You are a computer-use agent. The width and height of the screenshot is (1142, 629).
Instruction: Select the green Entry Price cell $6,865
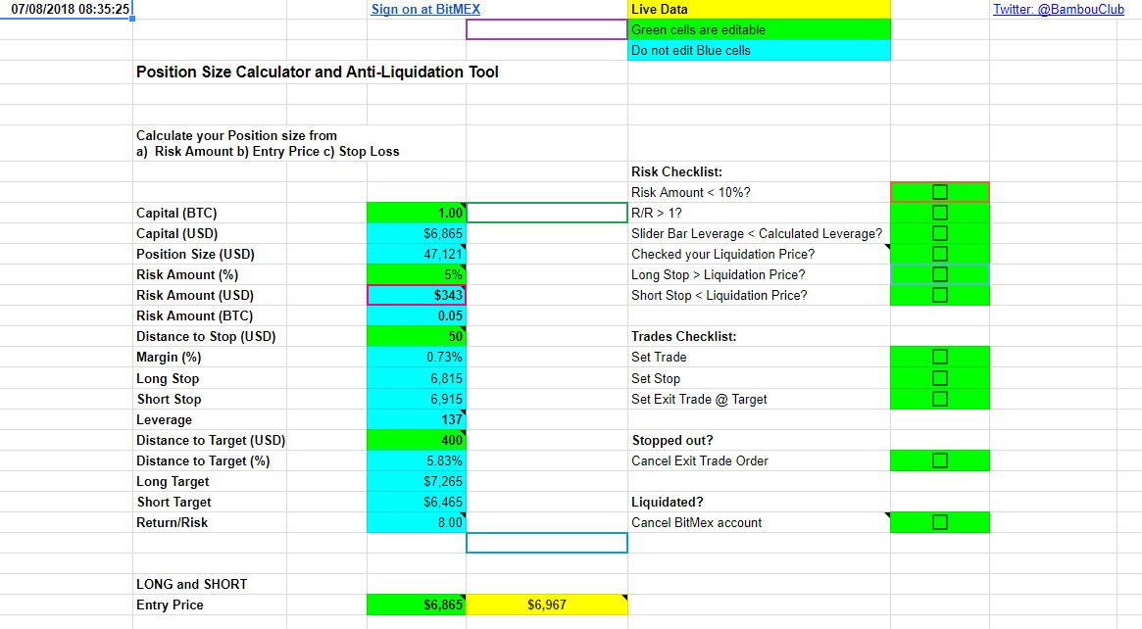[x=416, y=605]
